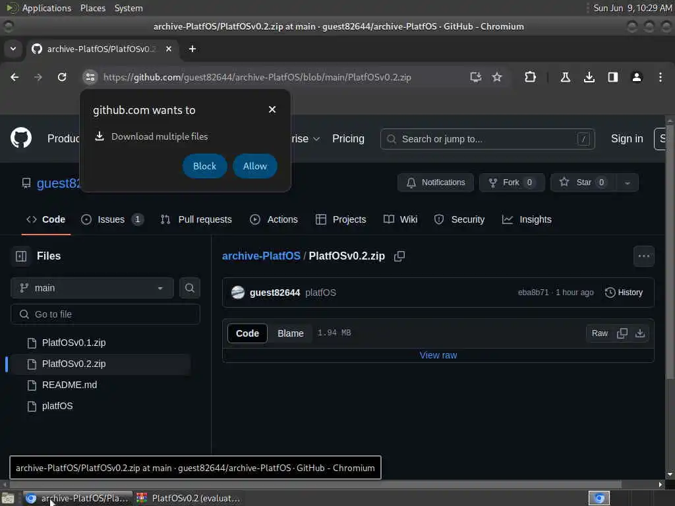Click the browser back arrow
675x506 pixels.
point(15,77)
